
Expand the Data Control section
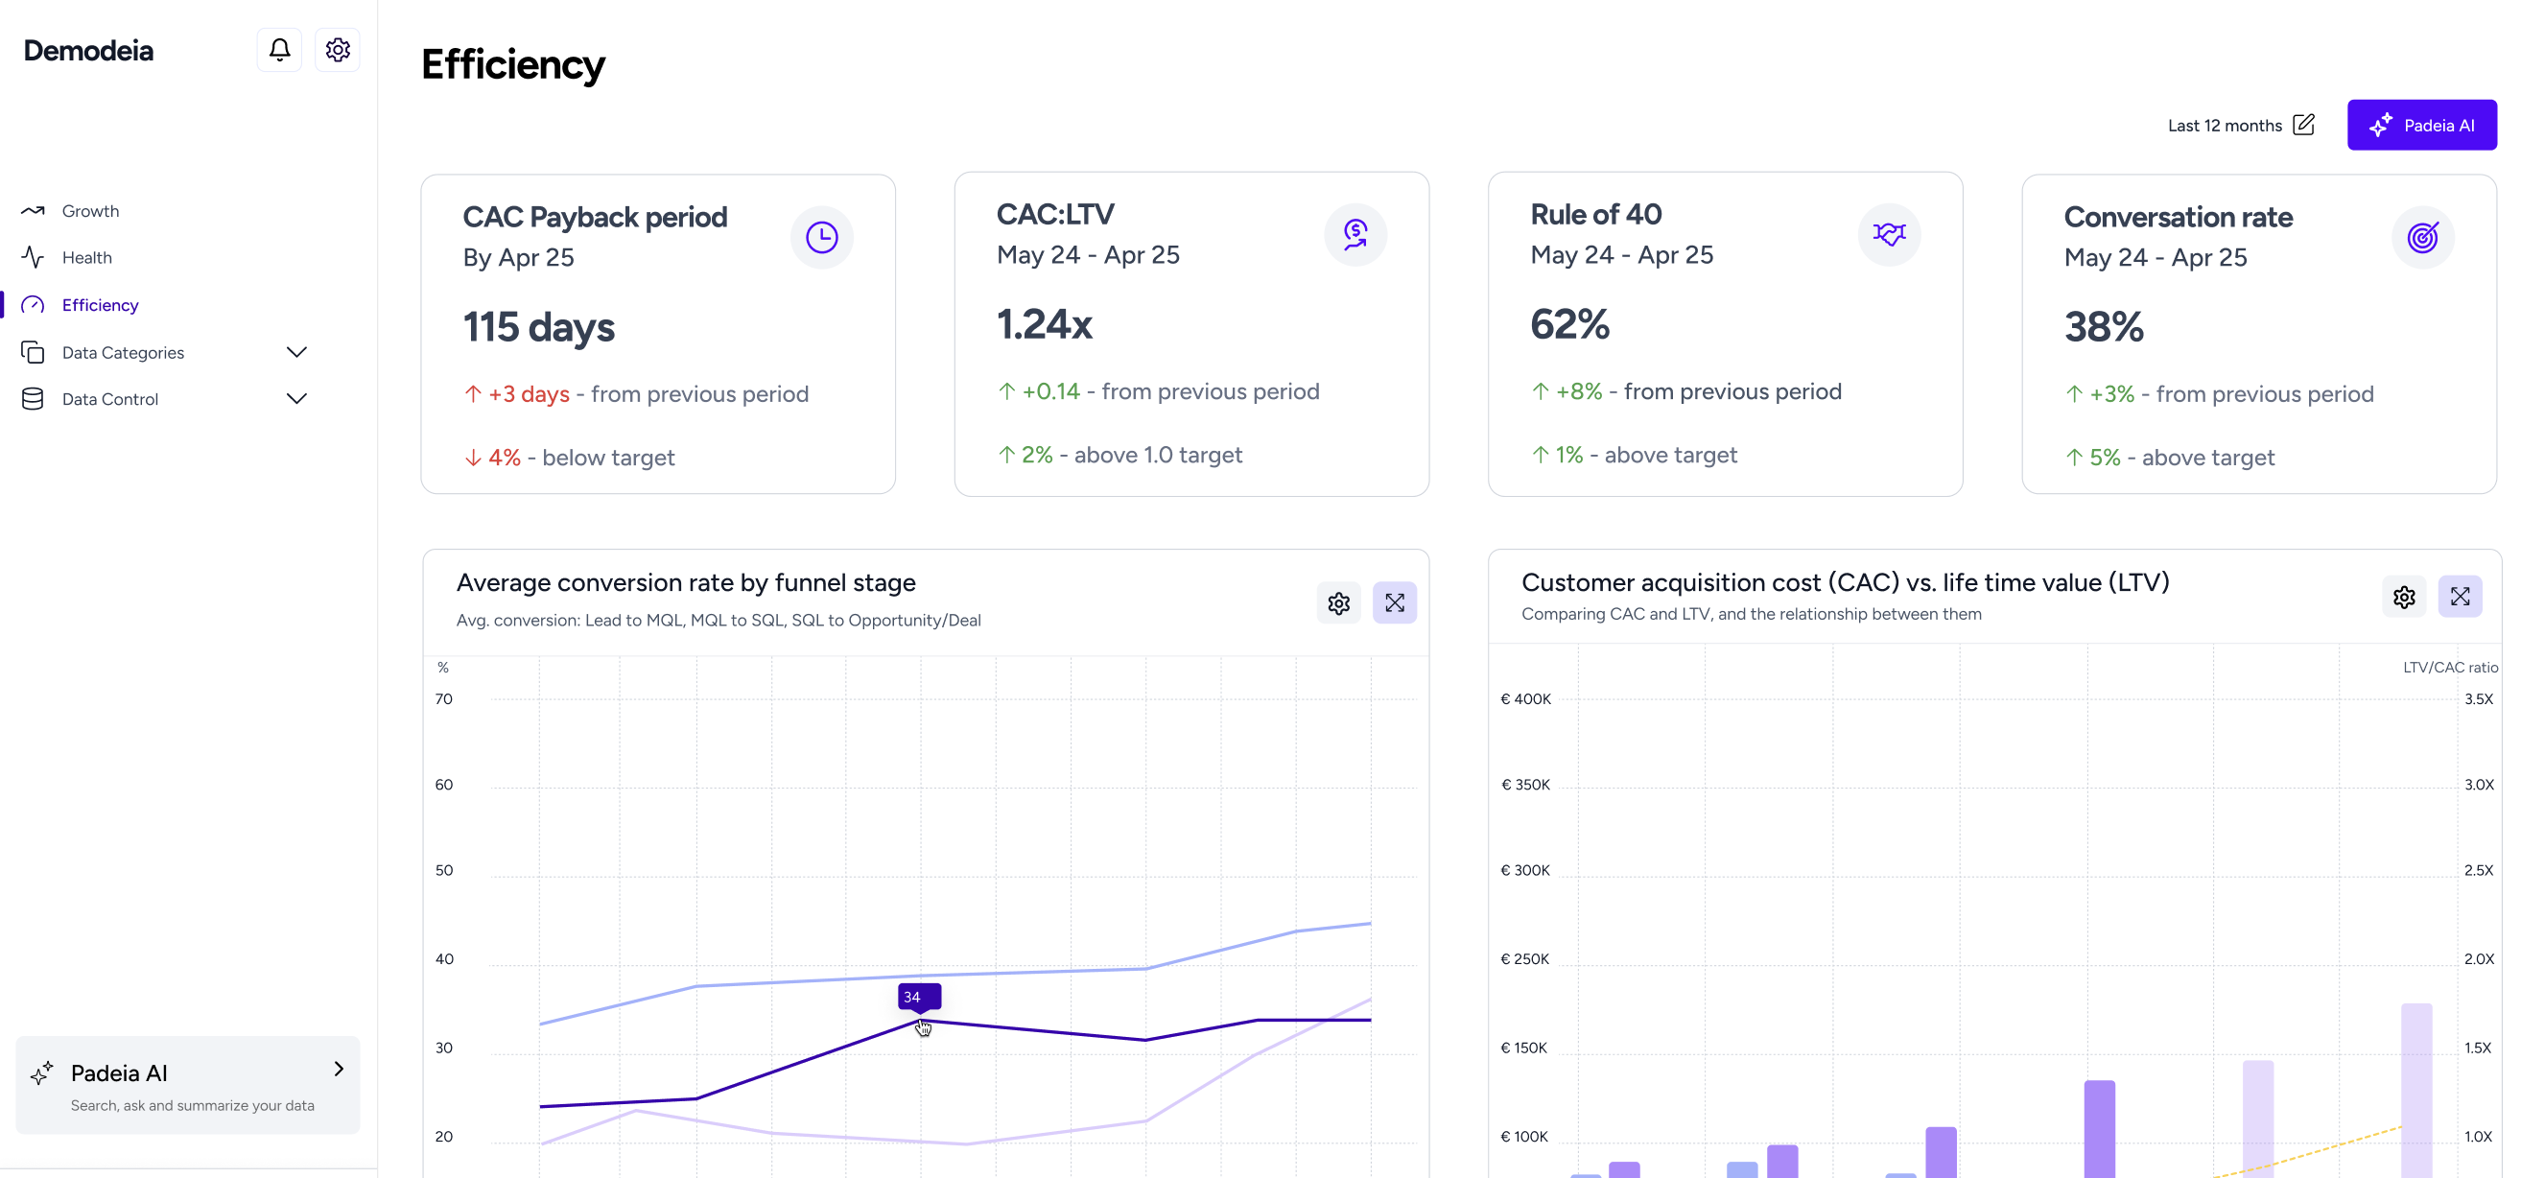point(296,398)
